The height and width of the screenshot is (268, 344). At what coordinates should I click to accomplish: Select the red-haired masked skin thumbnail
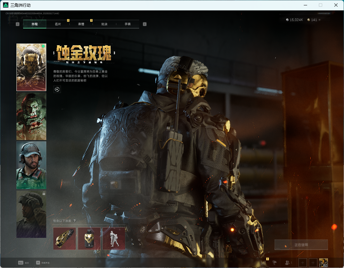click(32, 116)
